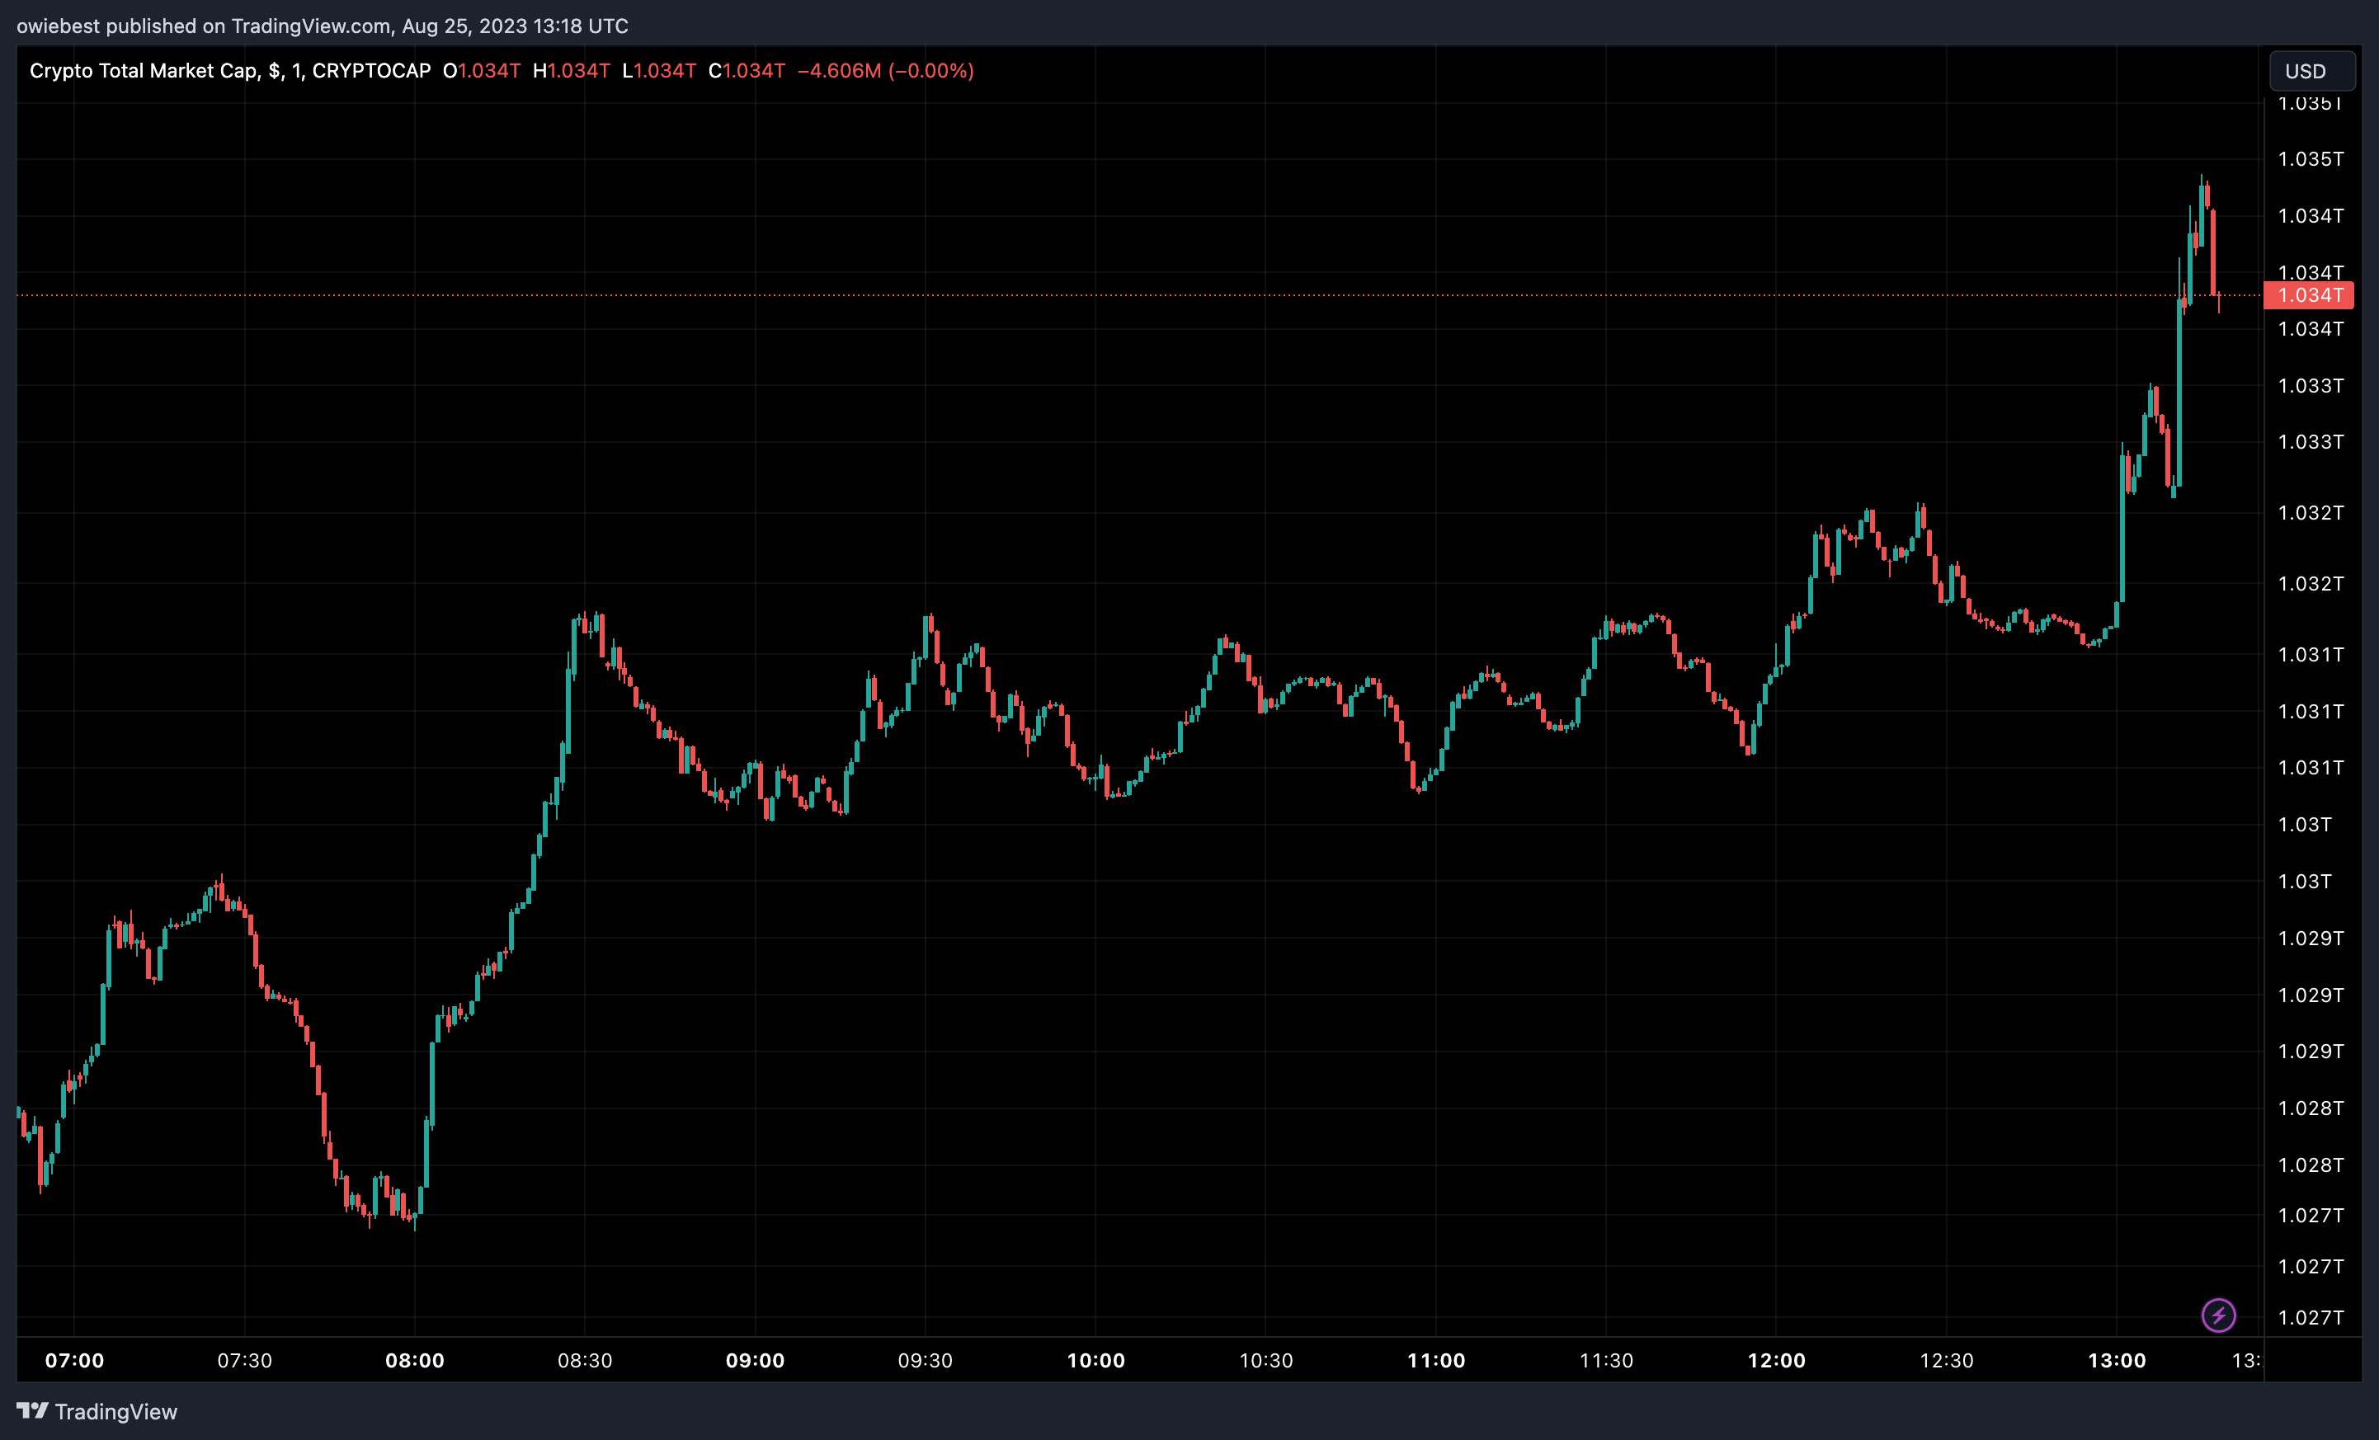
Task: Click the 07:00 time axis label
Action: coord(74,1361)
